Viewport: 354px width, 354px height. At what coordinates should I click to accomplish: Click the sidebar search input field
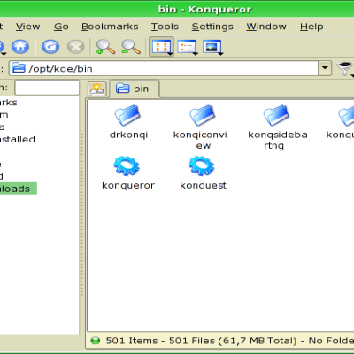click(47, 88)
